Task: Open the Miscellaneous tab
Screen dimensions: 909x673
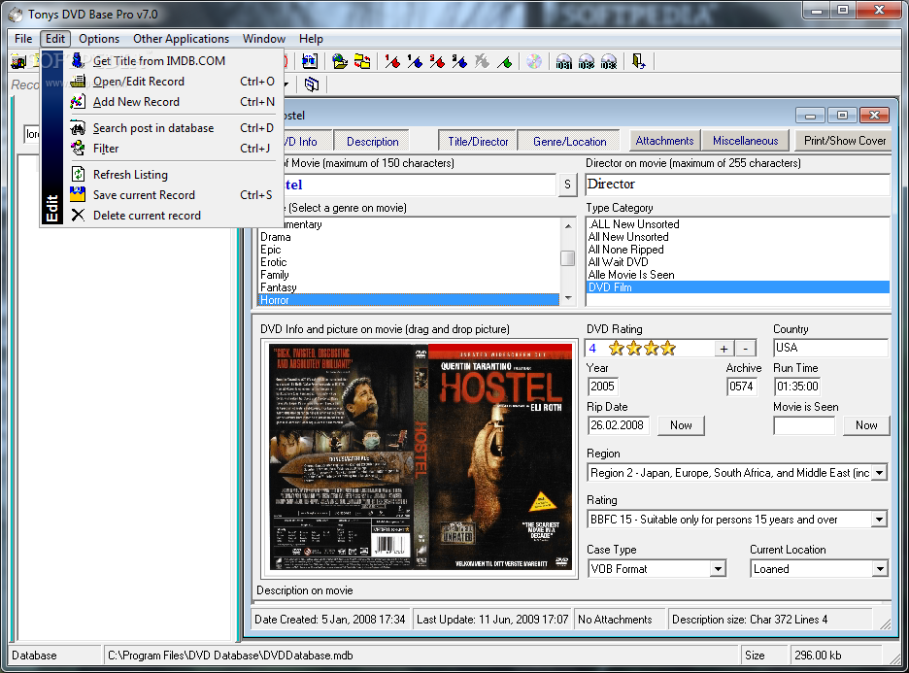Action: [x=746, y=141]
